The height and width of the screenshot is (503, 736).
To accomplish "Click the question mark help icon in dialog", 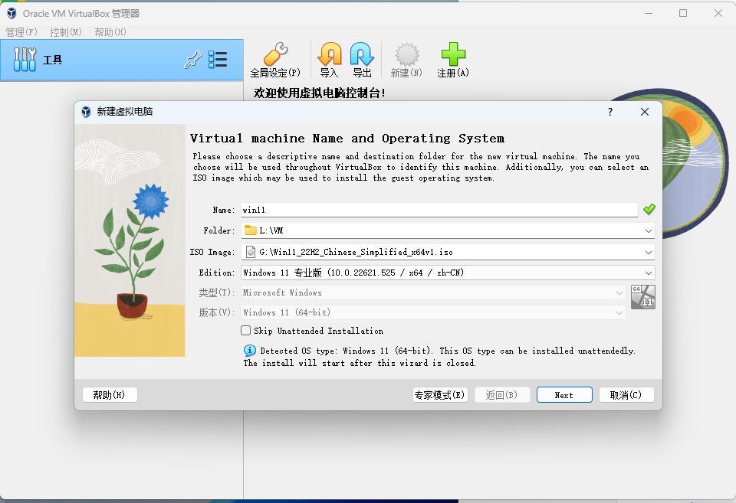I will (x=609, y=112).
